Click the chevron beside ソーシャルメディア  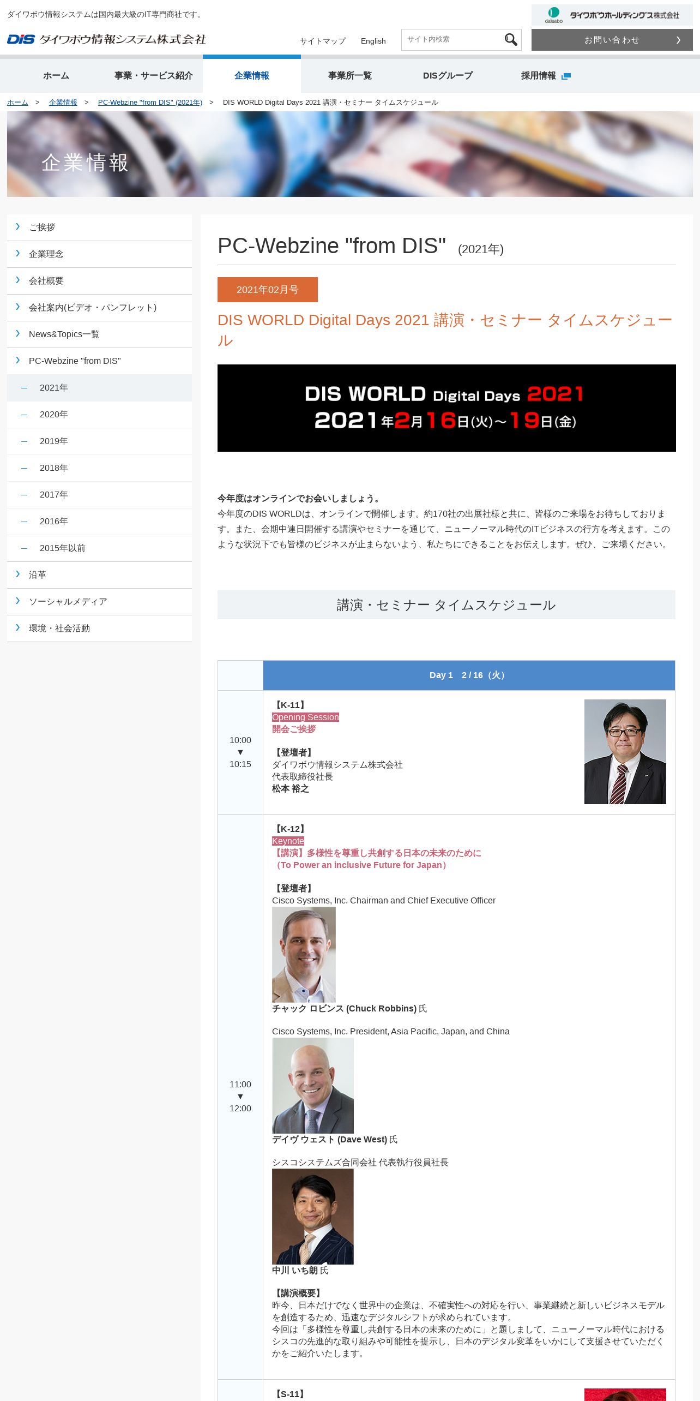(17, 601)
